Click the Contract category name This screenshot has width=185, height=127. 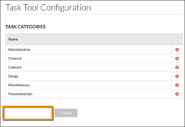click(14, 67)
